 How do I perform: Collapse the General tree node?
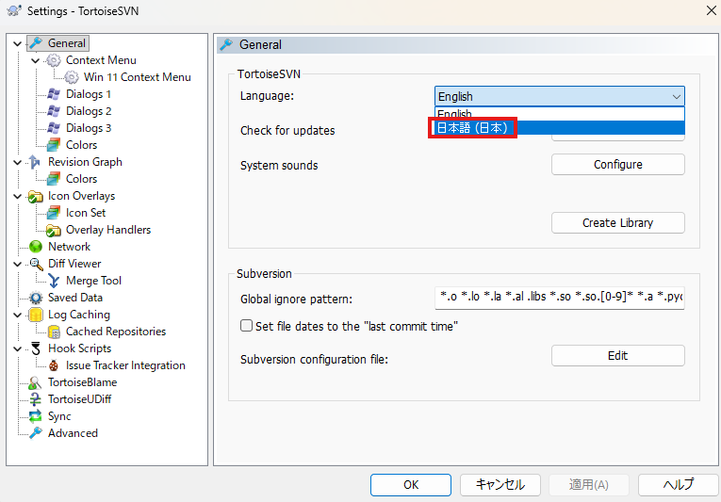tap(18, 43)
